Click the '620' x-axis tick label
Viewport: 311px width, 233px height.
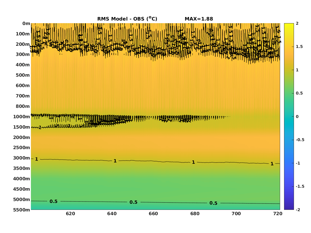pos(70,214)
